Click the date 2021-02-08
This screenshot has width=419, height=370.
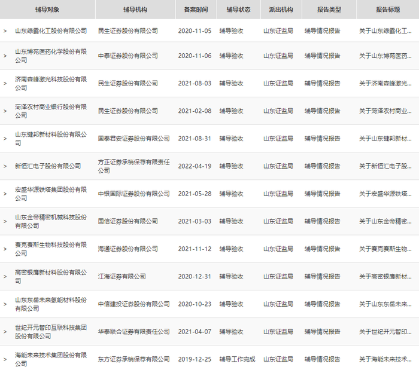[195, 111]
